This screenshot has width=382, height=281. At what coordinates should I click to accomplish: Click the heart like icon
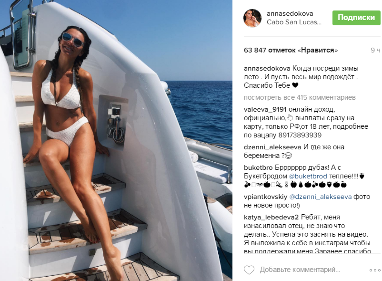tap(249, 270)
